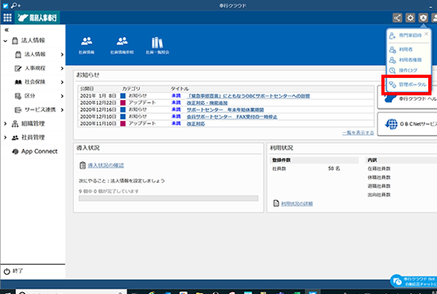
Task: Select 利用者権限 in popup menu
Action: (x=410, y=60)
